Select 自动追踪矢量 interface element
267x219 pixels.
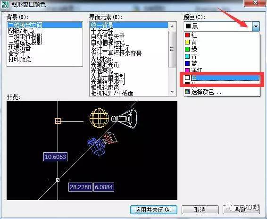pos(108,37)
